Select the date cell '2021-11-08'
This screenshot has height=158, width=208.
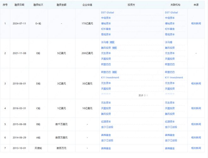point(19,53)
